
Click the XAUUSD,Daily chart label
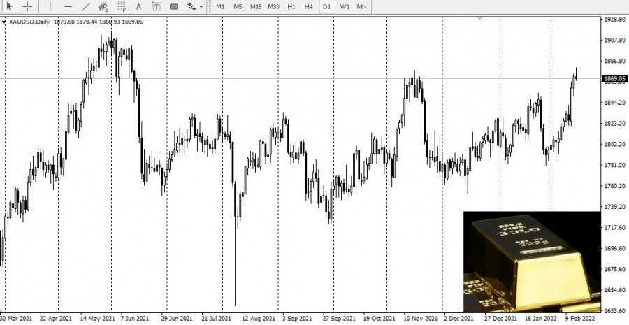(29, 22)
